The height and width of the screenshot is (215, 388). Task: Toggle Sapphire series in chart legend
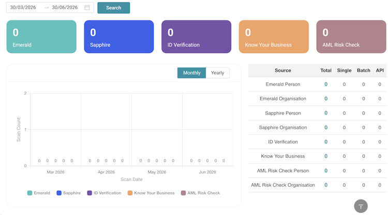point(68,193)
